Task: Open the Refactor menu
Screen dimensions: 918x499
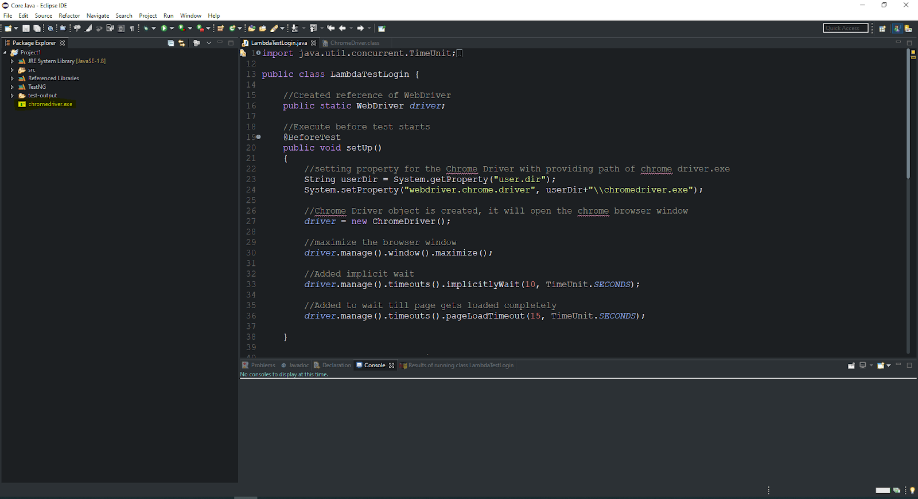Action: [69, 15]
